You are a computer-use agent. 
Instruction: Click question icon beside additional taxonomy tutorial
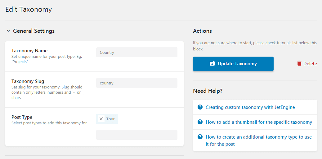click(x=200, y=137)
